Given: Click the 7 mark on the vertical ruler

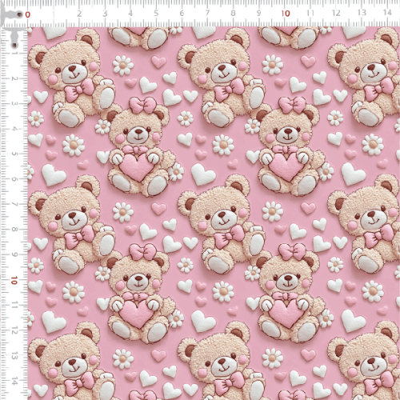Looking at the screenshot, I should coord(14,204).
